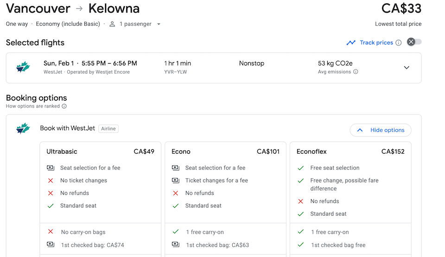Viewport: 445px width, 257px height.
Task: Click the How options are ranked text
Action: pos(33,106)
